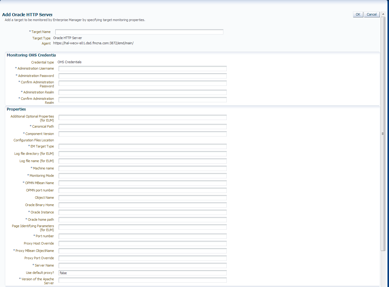Focus the Oracle home path field
This screenshot has height=287, width=389.
pyautogui.click(x=143, y=220)
